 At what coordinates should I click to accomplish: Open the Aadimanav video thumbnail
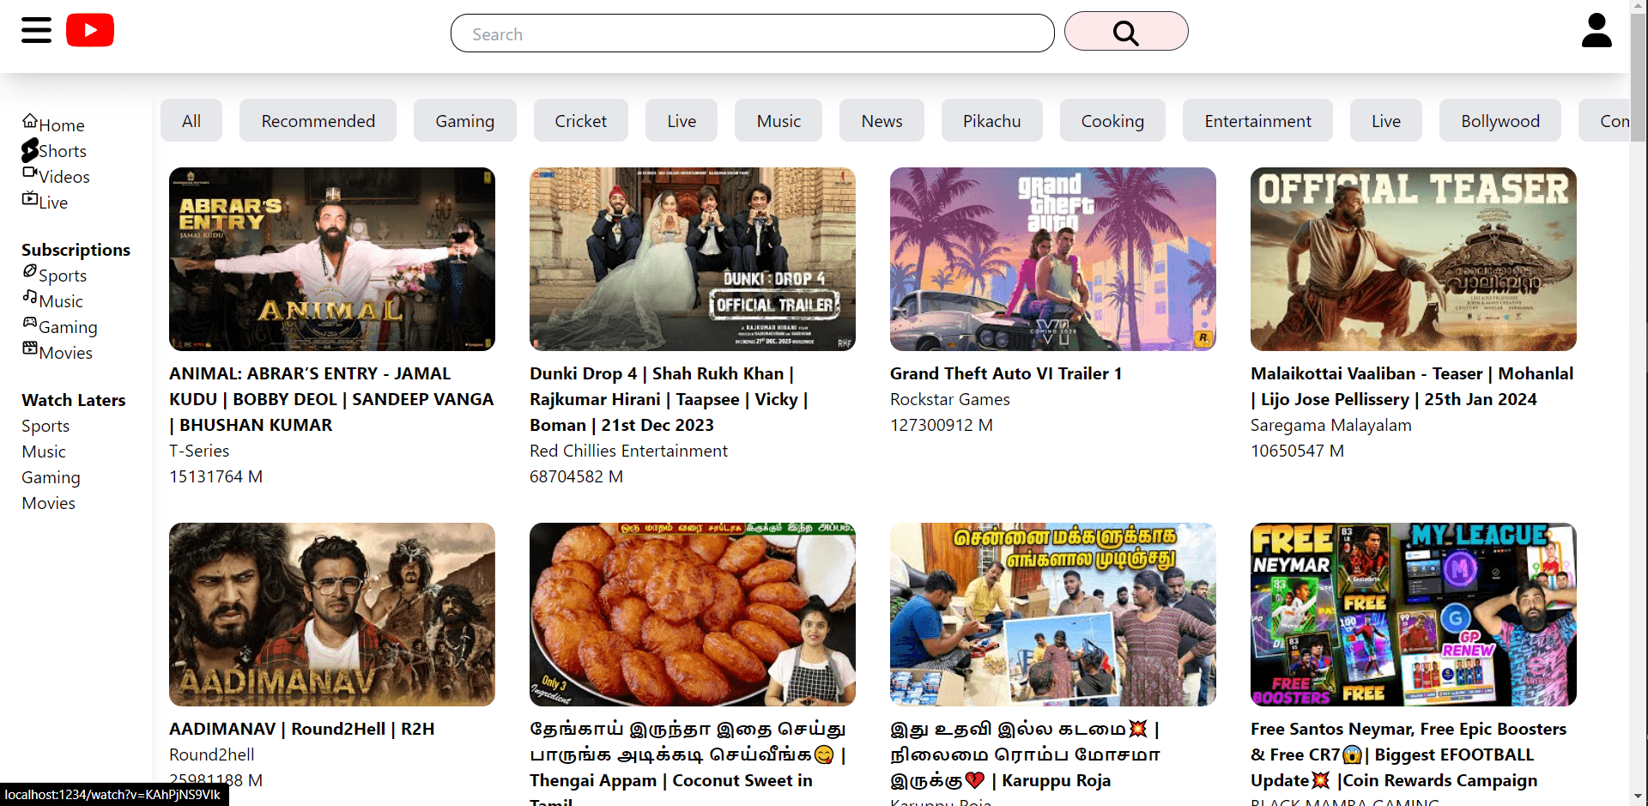click(332, 615)
